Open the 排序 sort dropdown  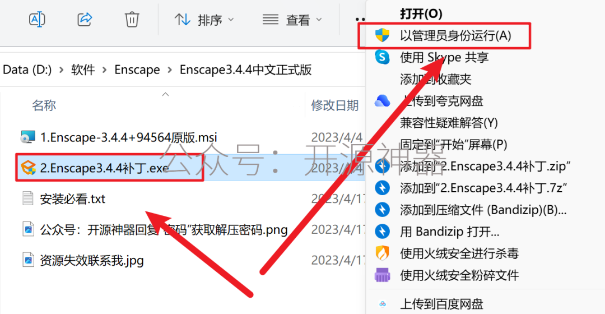coord(204,20)
